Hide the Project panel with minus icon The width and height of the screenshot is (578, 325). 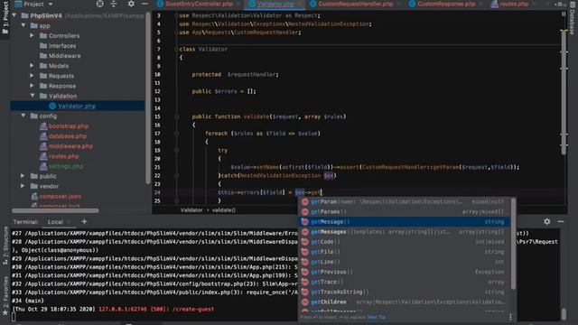pyautogui.click(x=144, y=4)
